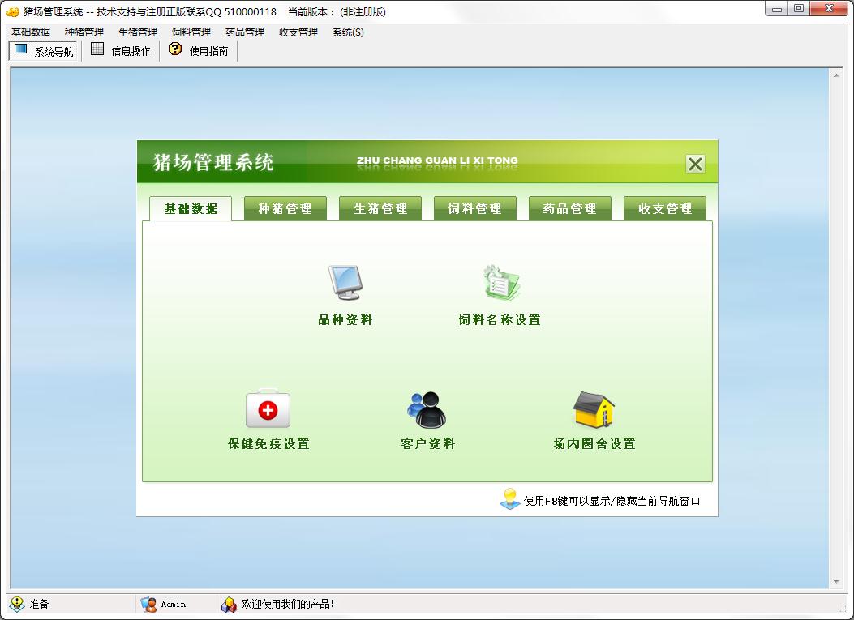Switch to the 饲料管理 tab
This screenshot has height=620, width=854.
click(x=475, y=209)
